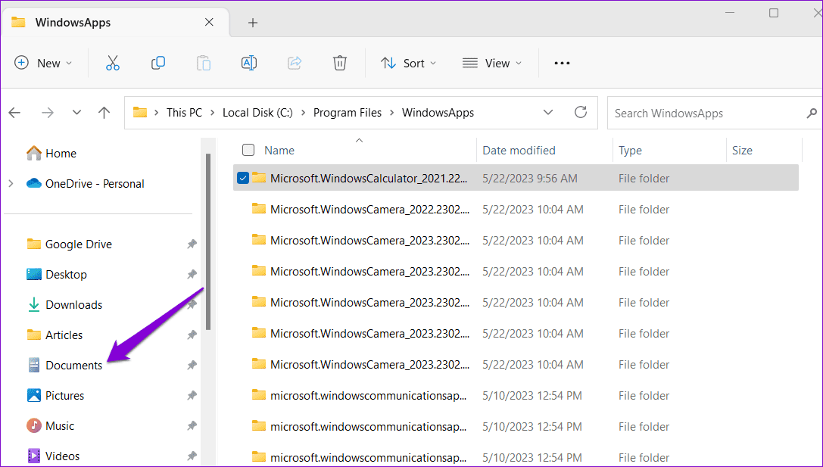Click the pin icon beside Articles
823x467 pixels.
coord(192,335)
